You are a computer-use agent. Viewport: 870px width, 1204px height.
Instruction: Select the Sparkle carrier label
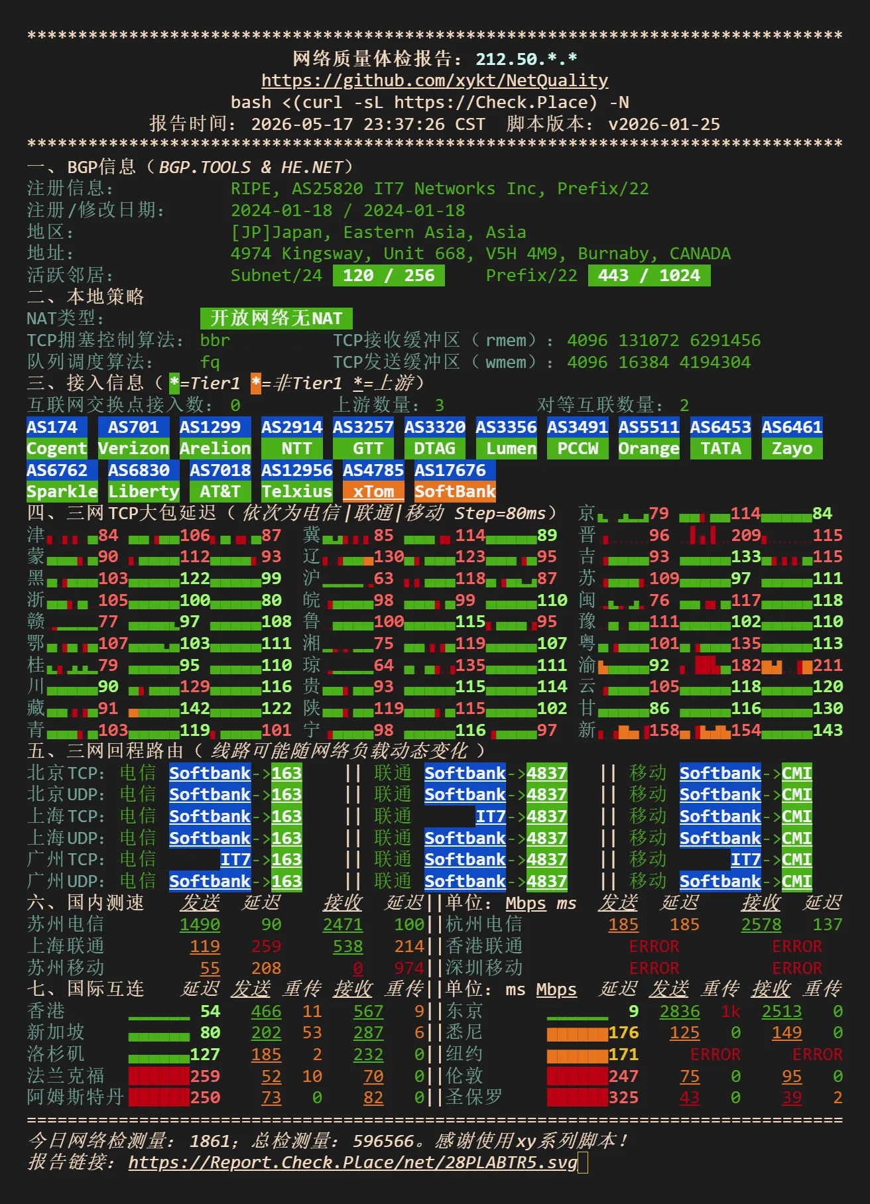pyautogui.click(x=62, y=491)
